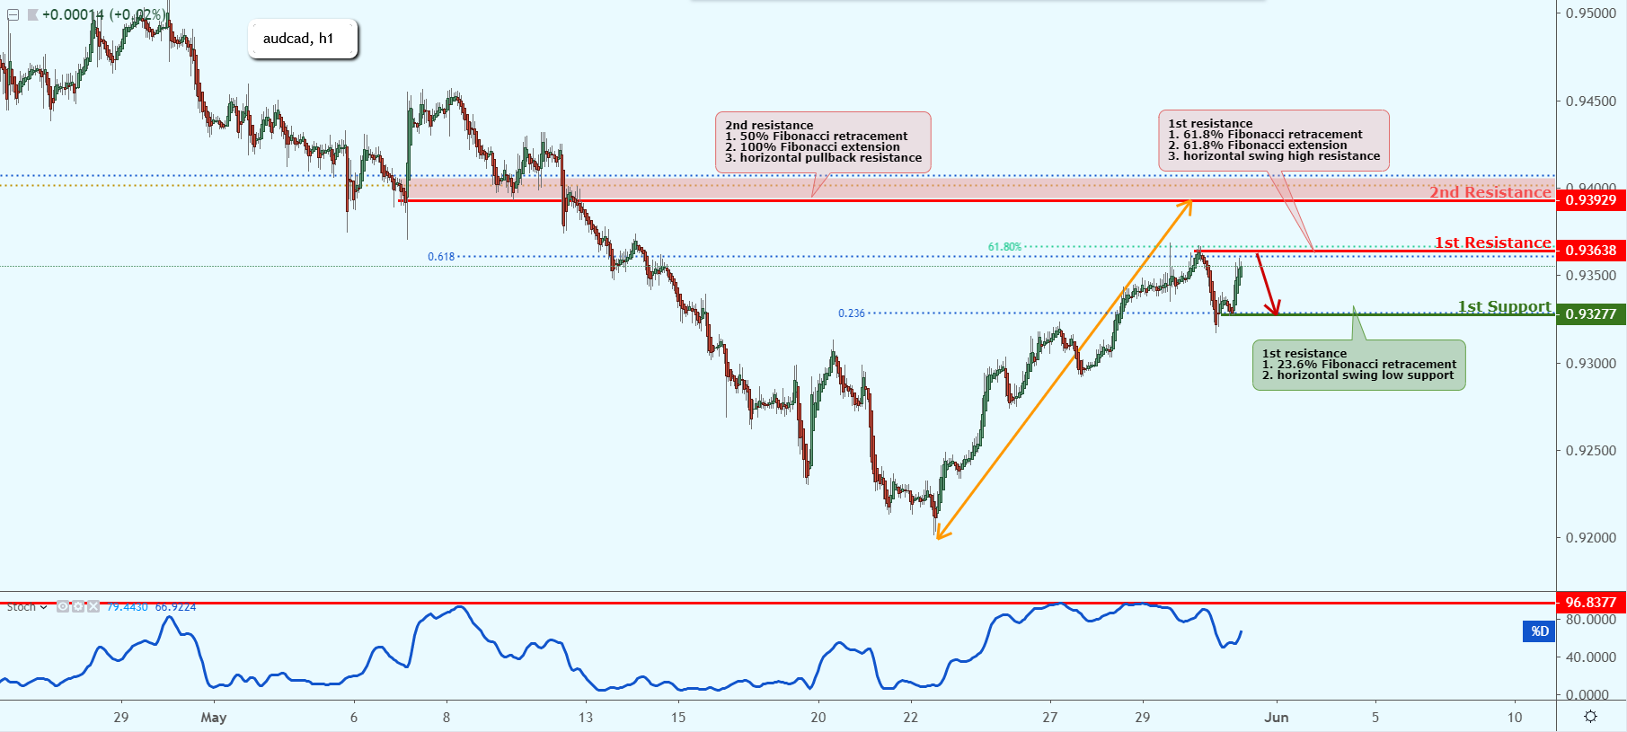Click the 'May' date on time axis
1627x732 pixels.
pyautogui.click(x=214, y=718)
